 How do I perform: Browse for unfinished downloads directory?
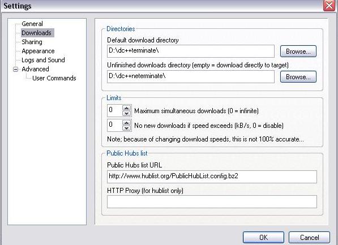click(298, 77)
